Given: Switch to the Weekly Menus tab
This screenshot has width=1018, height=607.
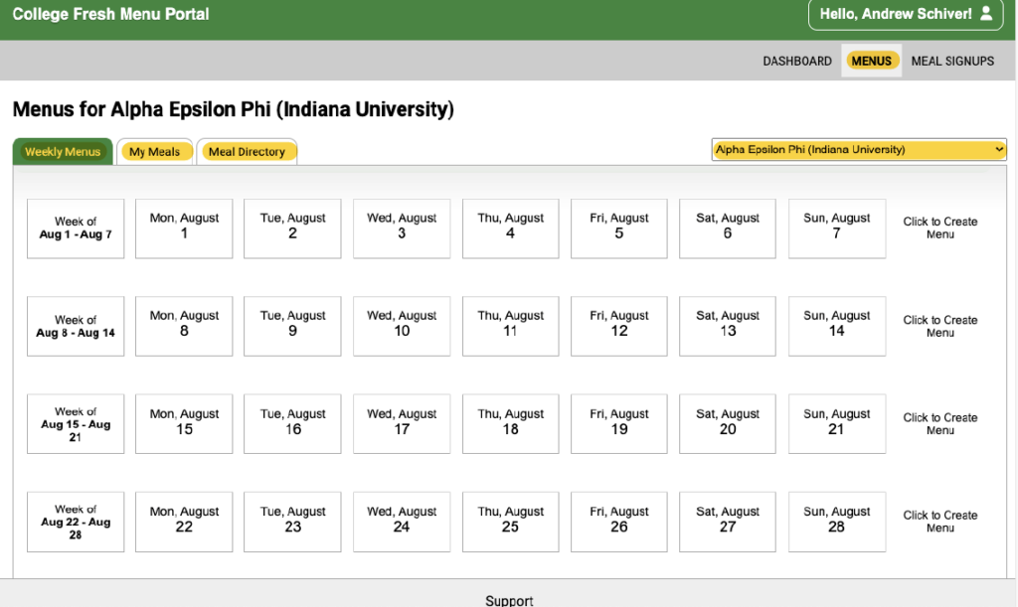Looking at the screenshot, I should click(x=63, y=152).
